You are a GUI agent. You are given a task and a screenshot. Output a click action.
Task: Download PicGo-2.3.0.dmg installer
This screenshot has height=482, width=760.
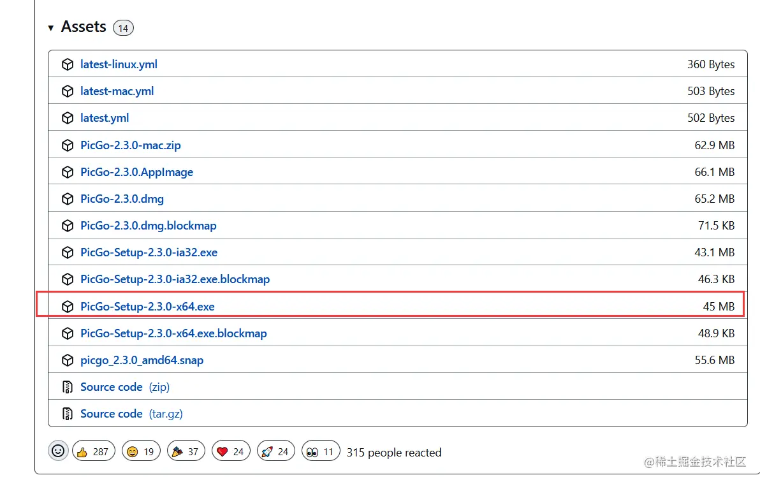[122, 199]
